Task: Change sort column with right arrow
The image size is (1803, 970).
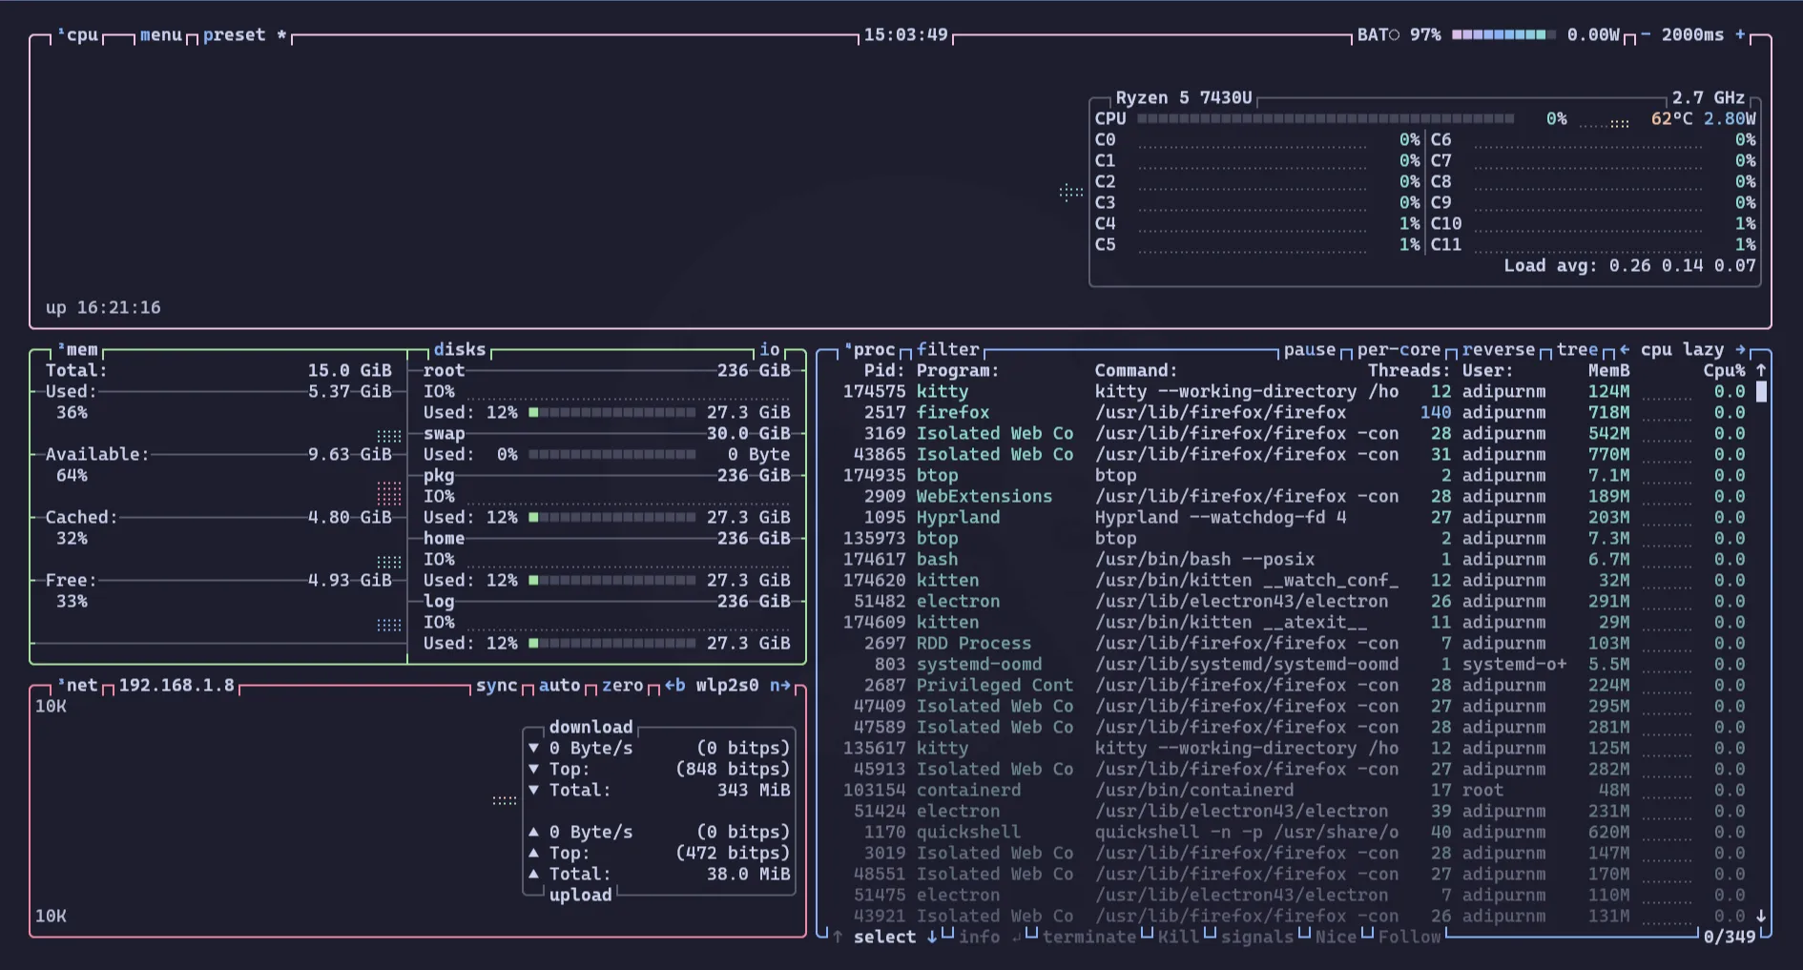Action: click(x=1740, y=350)
